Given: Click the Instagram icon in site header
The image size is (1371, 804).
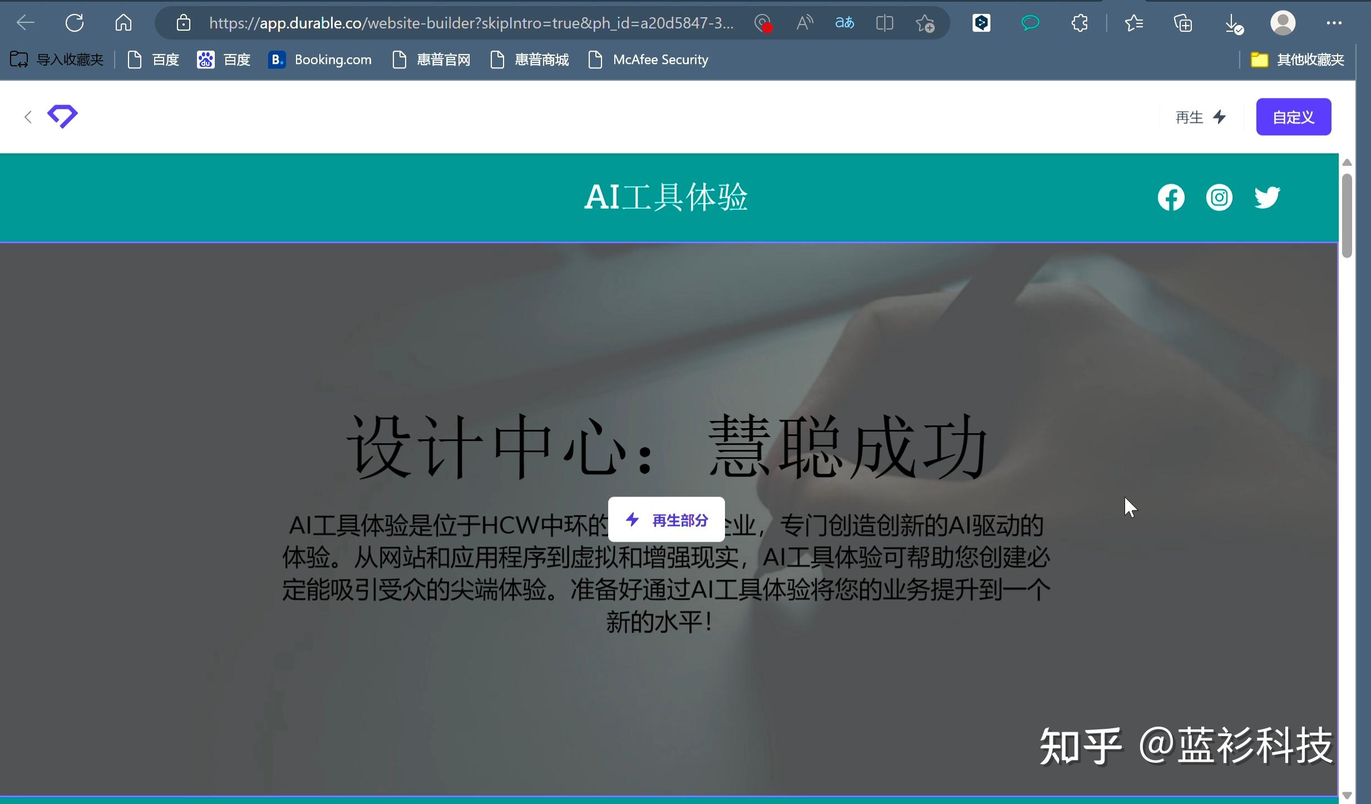Looking at the screenshot, I should [x=1219, y=198].
